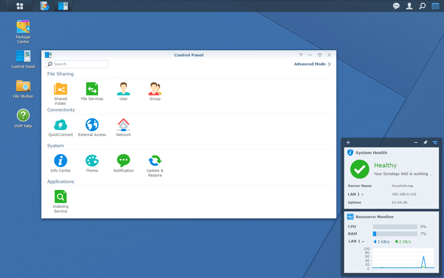444x278 pixels.
Task: Open Notification settings
Action: [124, 163]
